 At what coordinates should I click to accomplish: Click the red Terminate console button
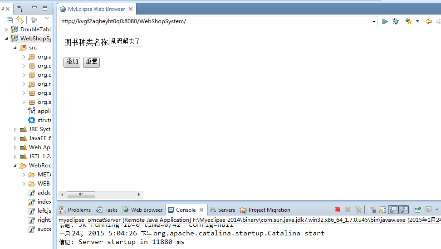point(337,210)
